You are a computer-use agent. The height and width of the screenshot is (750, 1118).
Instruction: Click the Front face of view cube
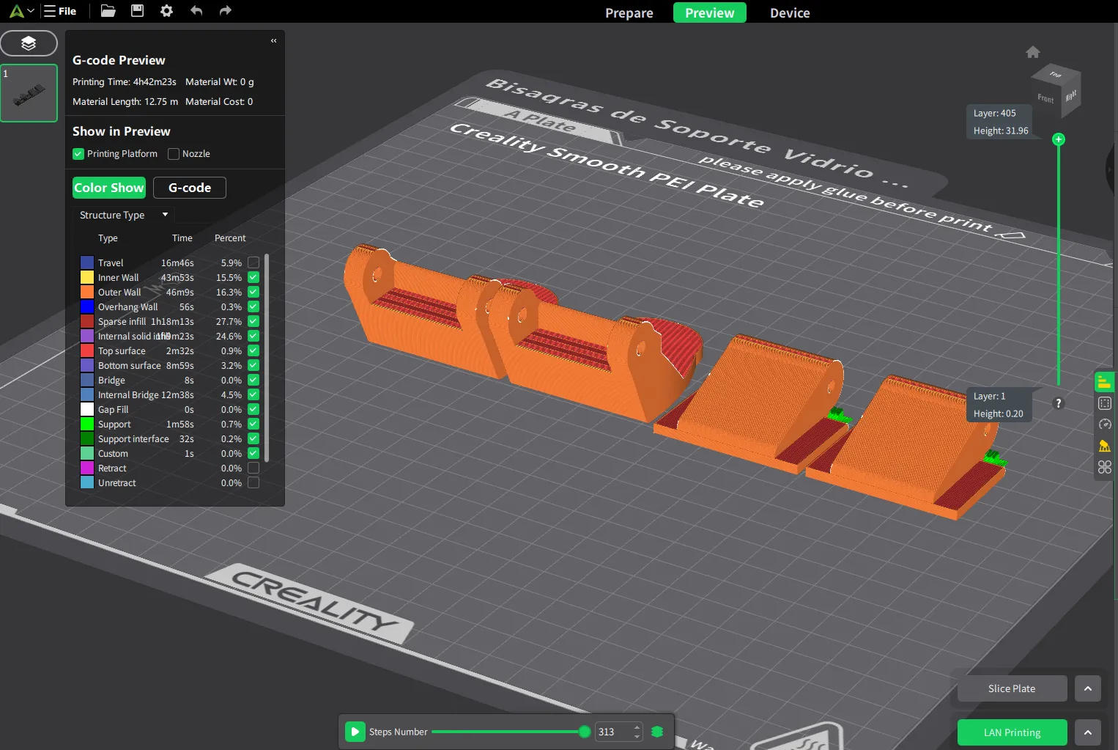point(1045,98)
